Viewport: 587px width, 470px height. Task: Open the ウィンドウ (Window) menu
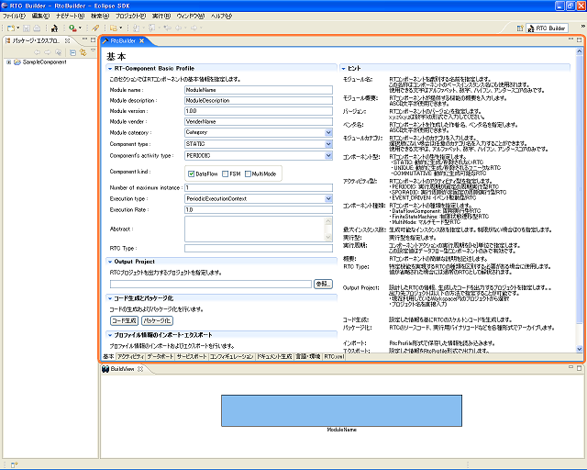pyautogui.click(x=191, y=17)
